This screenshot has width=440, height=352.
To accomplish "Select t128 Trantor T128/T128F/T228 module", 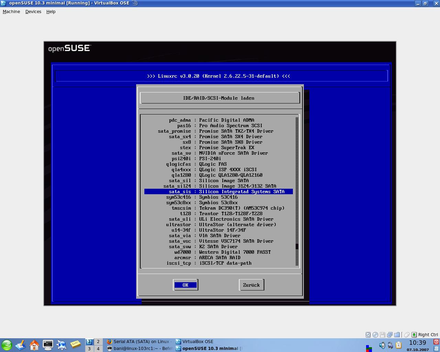I will click(219, 213).
